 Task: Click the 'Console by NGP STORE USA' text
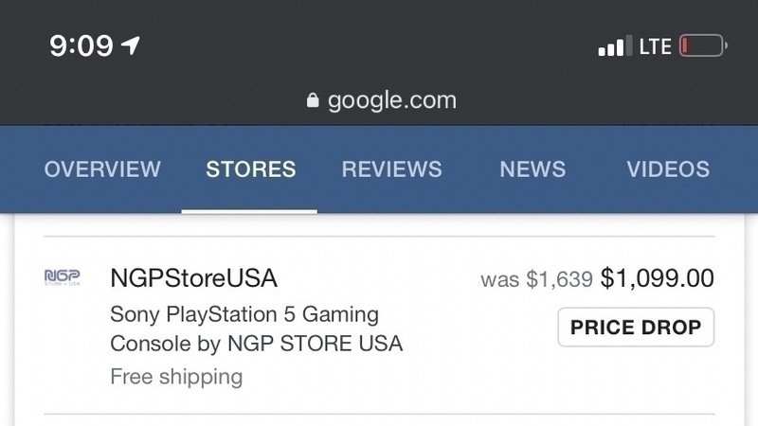point(256,344)
